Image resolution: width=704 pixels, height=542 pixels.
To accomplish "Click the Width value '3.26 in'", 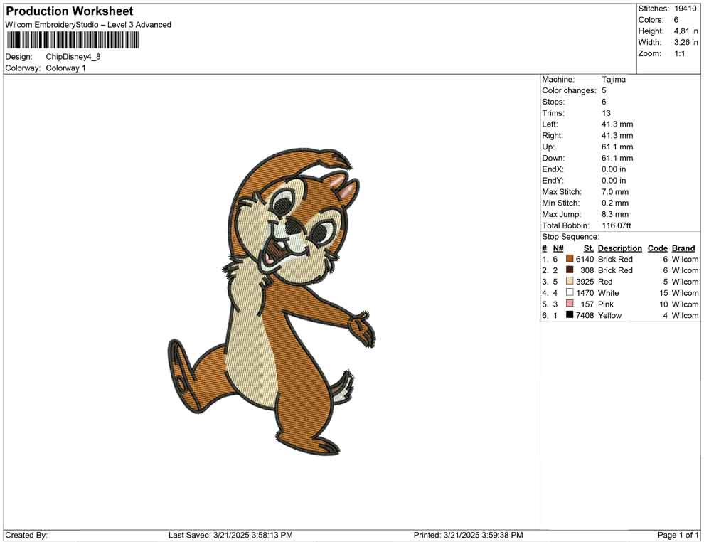I will [686, 42].
